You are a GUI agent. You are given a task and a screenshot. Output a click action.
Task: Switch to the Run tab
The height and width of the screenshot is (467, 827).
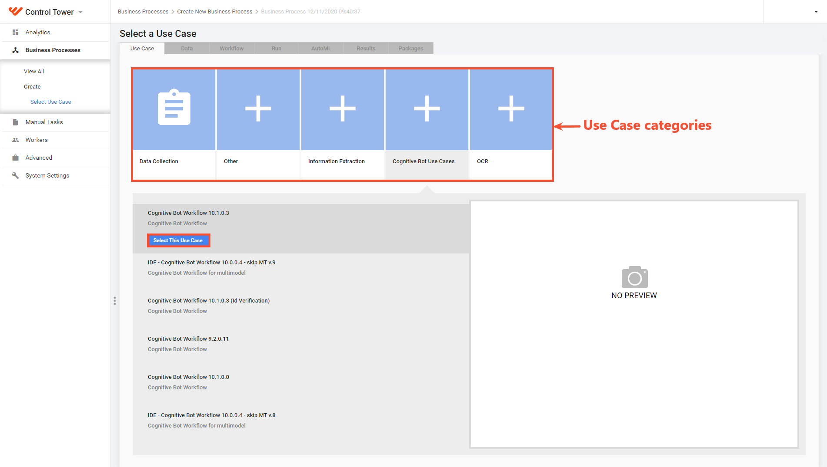pyautogui.click(x=277, y=48)
